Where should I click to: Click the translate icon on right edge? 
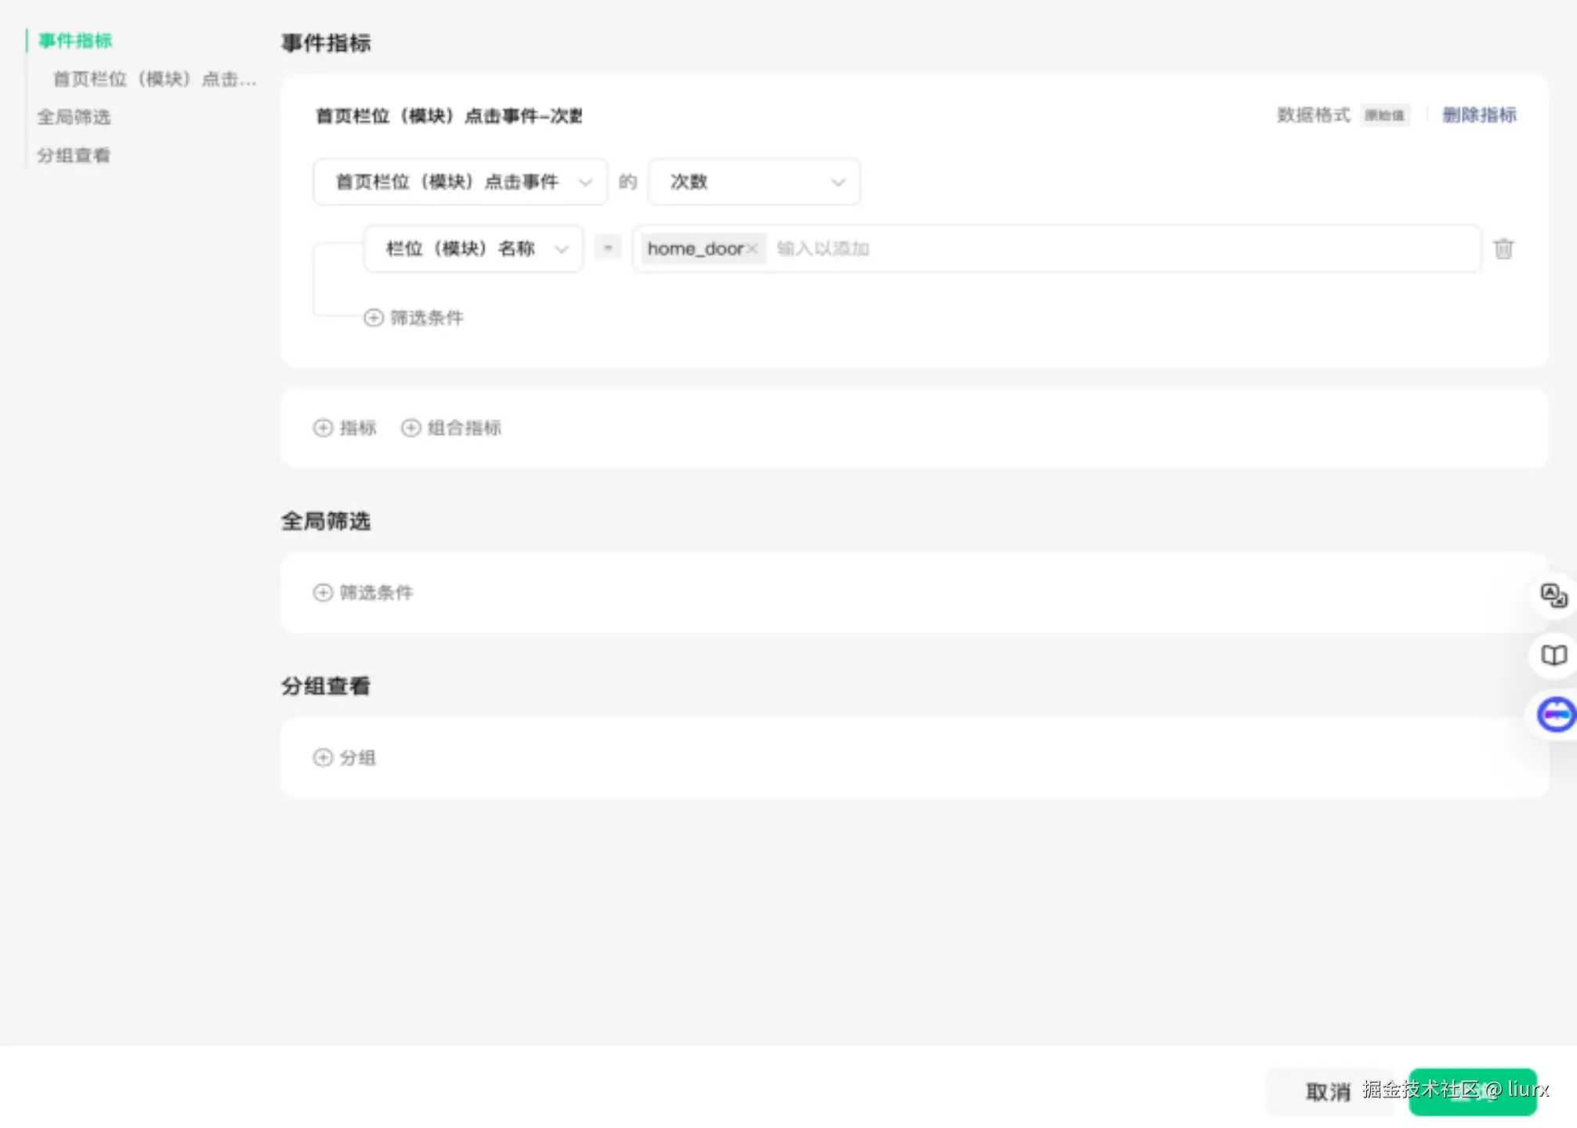[x=1553, y=595]
